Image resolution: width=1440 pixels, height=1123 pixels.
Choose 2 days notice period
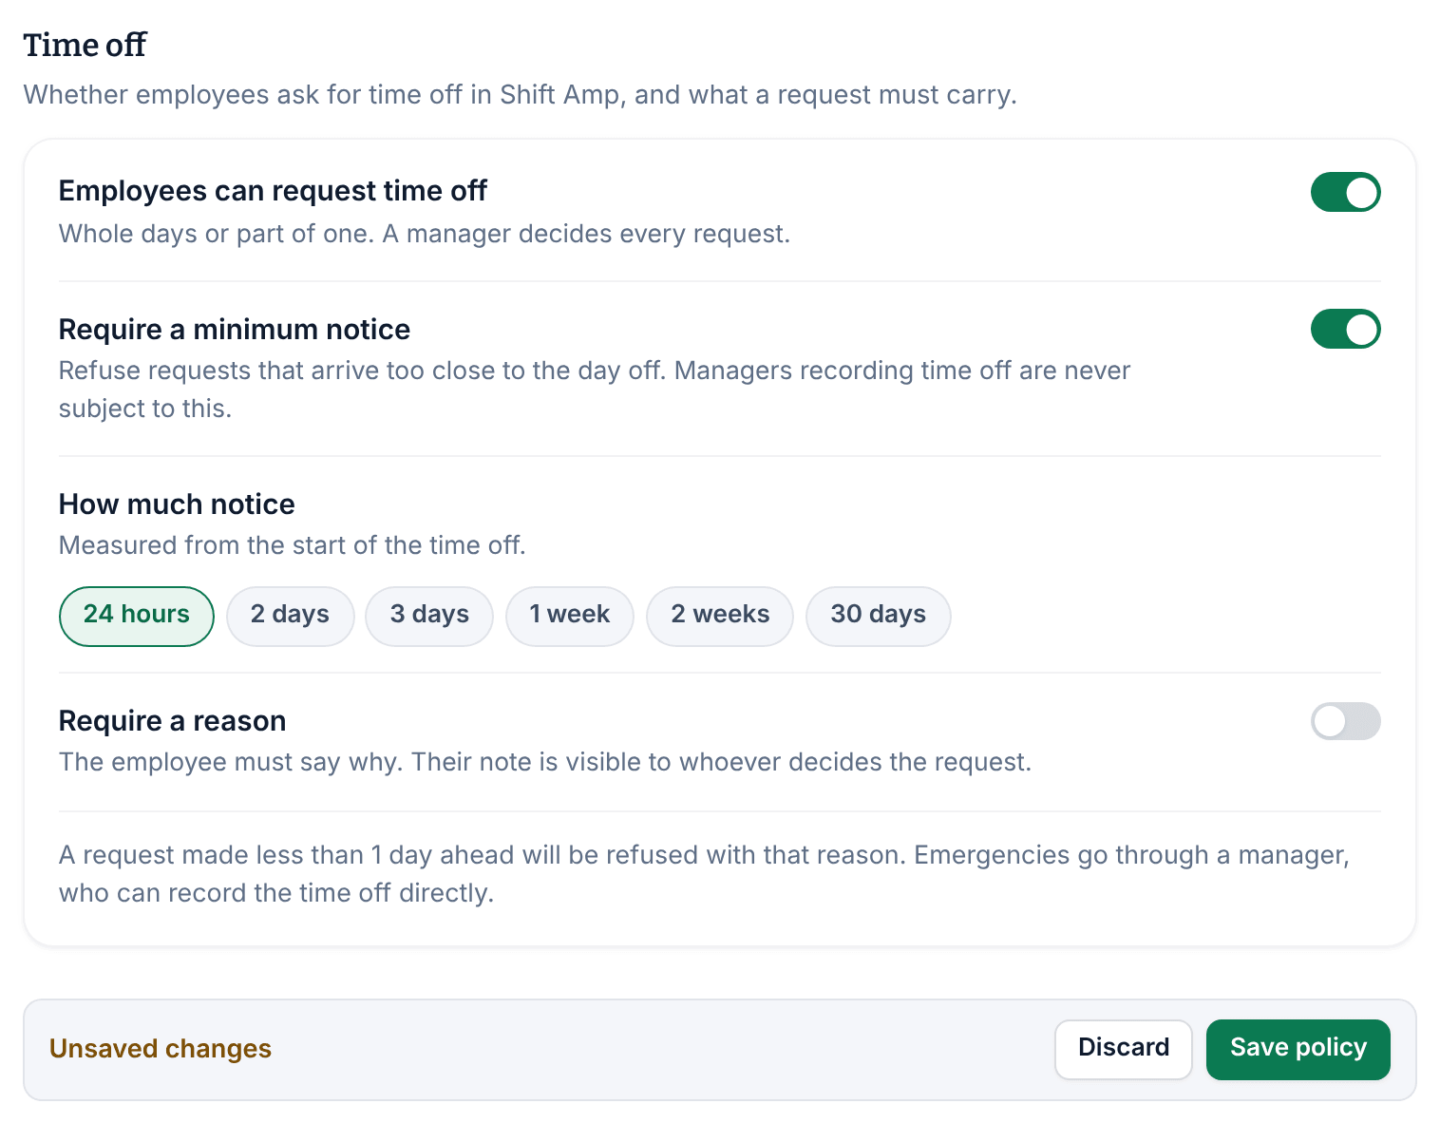[290, 616]
